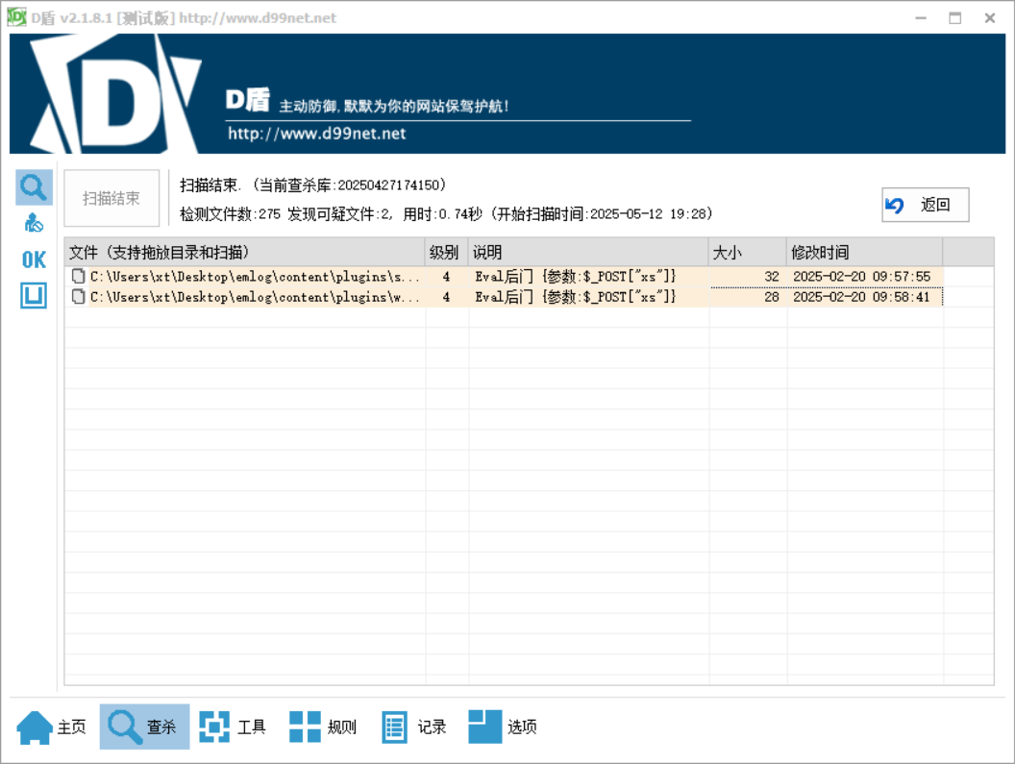
Task: Minimize the D盾 window
Action: (x=921, y=18)
